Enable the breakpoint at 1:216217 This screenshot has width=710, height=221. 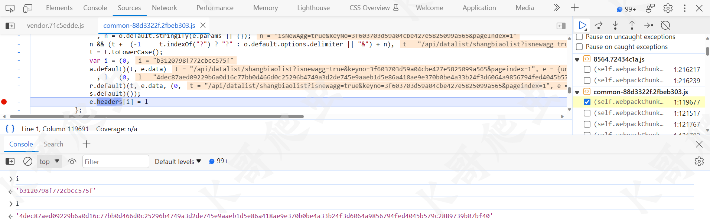click(587, 69)
